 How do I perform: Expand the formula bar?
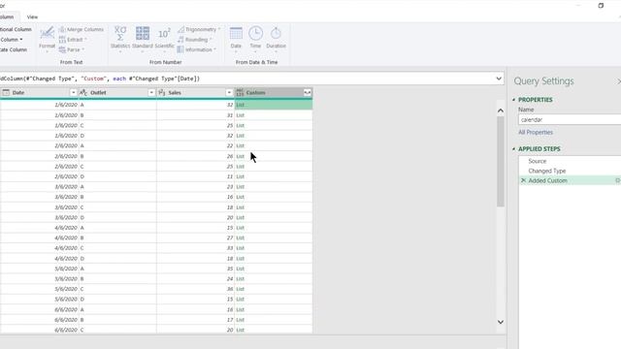coord(499,79)
